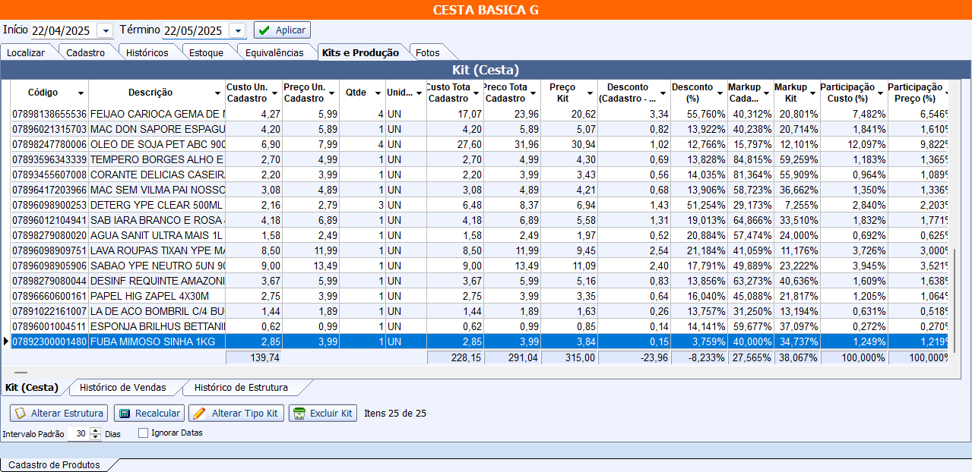Viewport: 972px width, 472px height.
Task: Click the notepad icon on Alterar Estrutura
Action: click(x=21, y=414)
